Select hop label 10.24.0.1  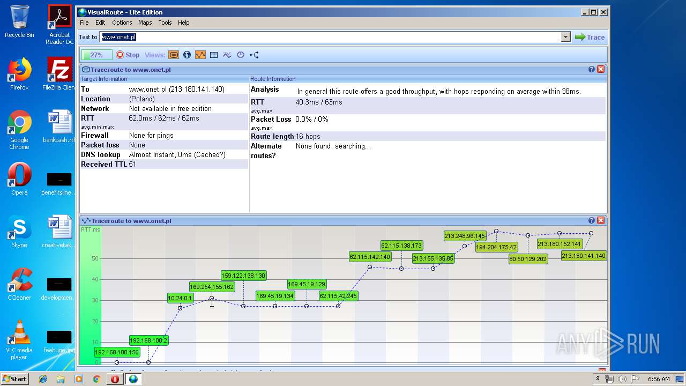180,298
